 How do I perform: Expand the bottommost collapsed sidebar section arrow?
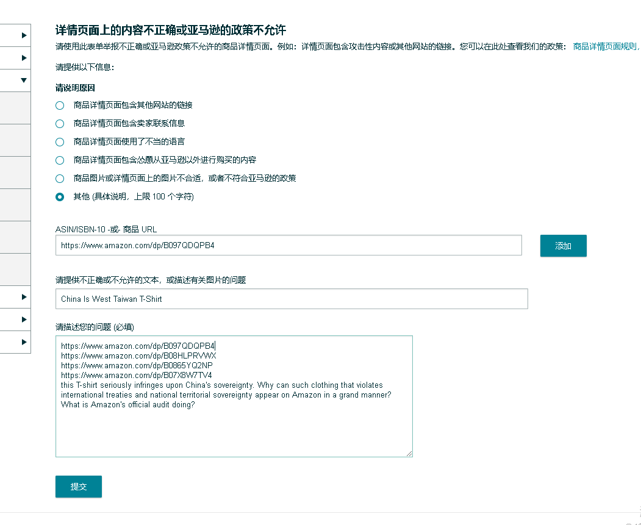[x=24, y=342]
